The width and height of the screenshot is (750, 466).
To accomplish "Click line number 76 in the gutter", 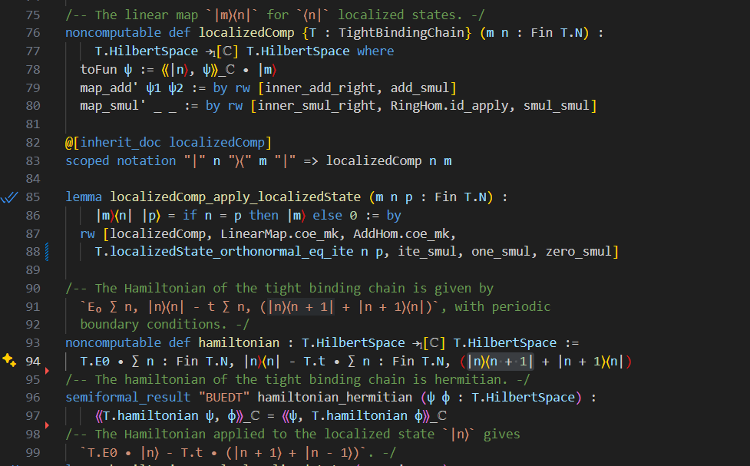I will pyautogui.click(x=33, y=32).
